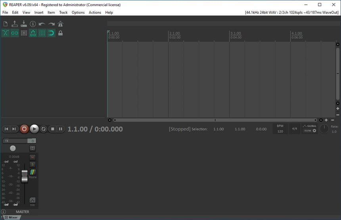Go to project start transport button
341x220 pixels.
coord(6,129)
